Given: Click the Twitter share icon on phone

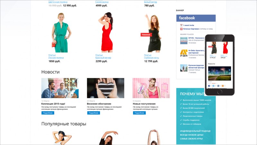Looking at the screenshot, I should pyautogui.click(x=213, y=86).
